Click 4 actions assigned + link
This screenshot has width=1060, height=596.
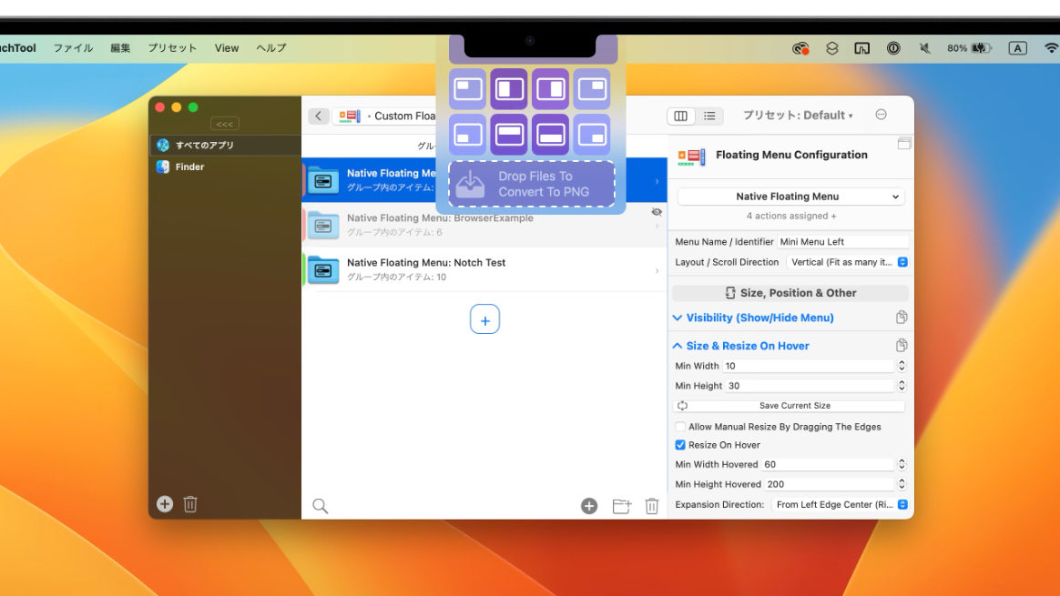pos(791,217)
